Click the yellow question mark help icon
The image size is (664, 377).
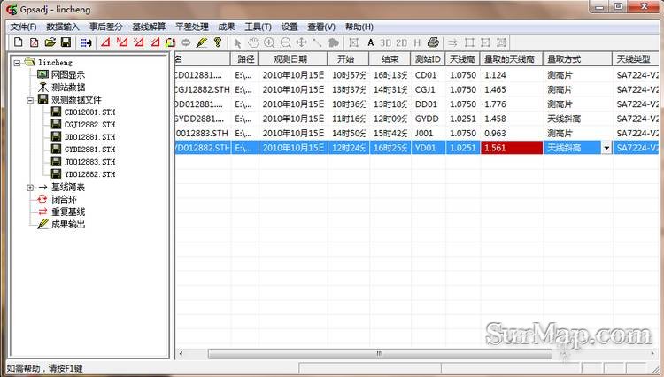[218, 42]
